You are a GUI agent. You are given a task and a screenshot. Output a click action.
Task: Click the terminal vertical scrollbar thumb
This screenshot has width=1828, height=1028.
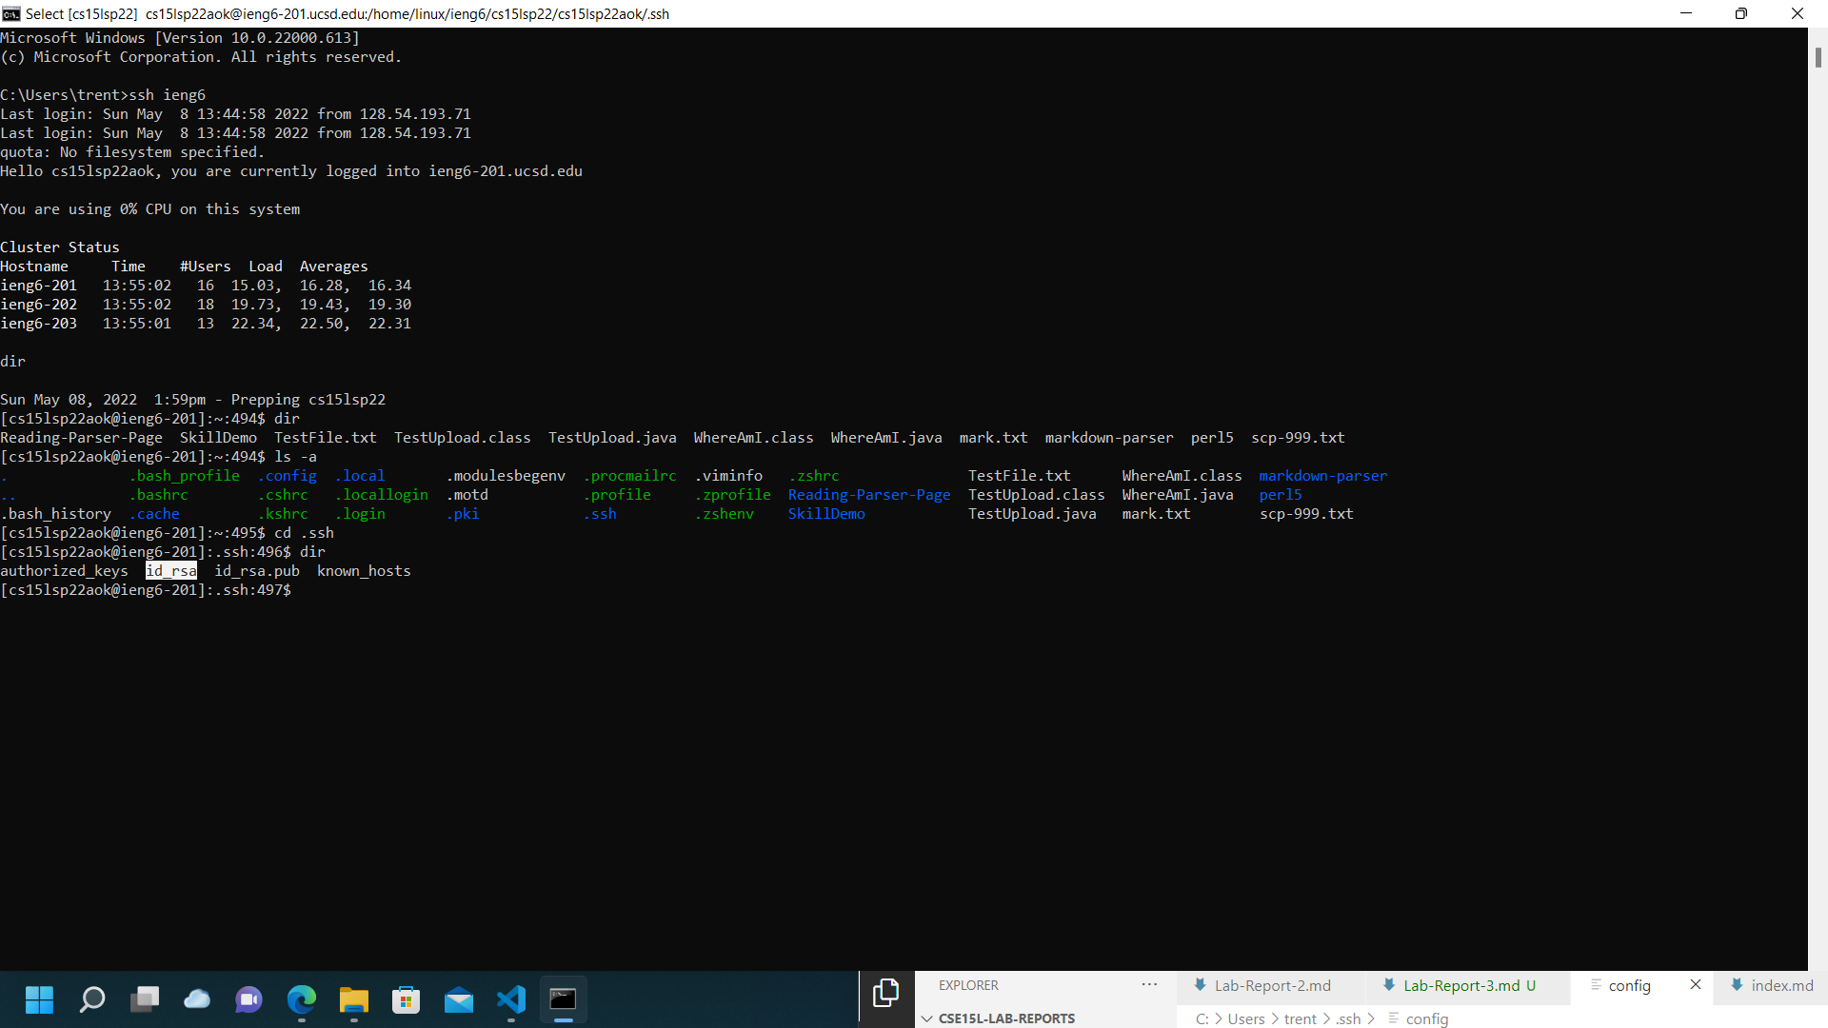pyautogui.click(x=1818, y=57)
